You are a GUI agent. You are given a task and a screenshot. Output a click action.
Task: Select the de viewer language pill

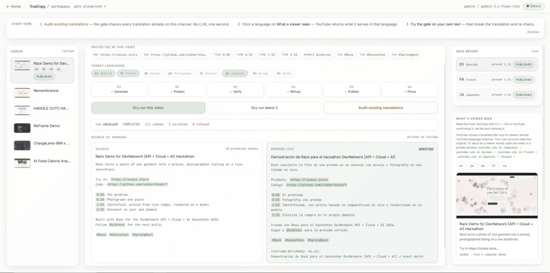click(482, 166)
